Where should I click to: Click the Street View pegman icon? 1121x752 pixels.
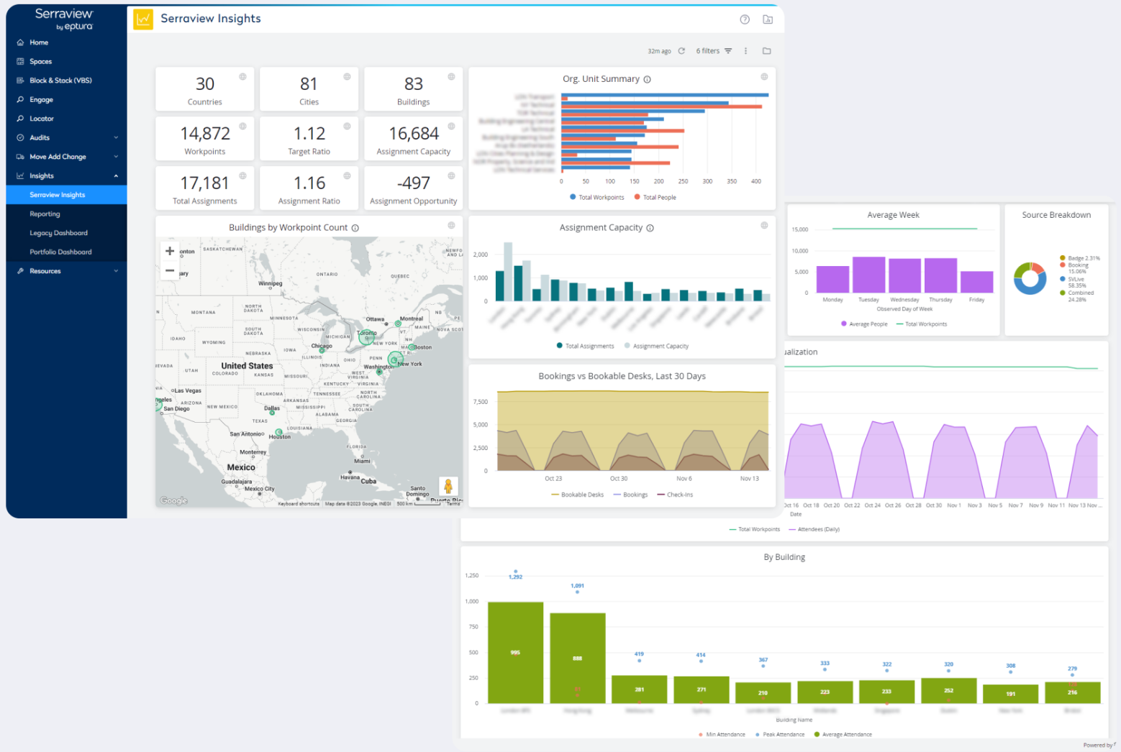click(x=448, y=487)
